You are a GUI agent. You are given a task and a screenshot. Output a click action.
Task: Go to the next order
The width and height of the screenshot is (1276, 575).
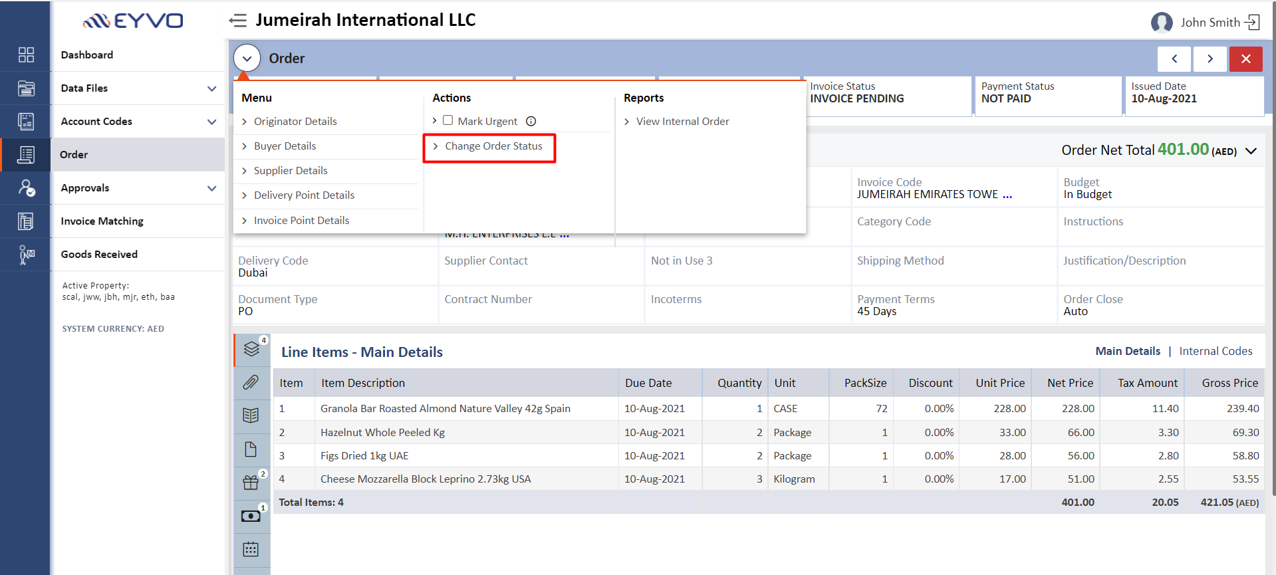[1210, 58]
